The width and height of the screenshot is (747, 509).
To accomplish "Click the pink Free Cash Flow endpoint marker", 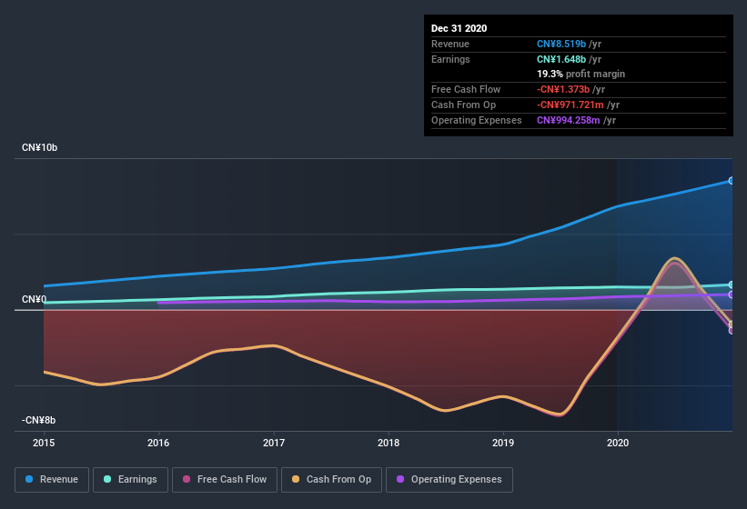I will (x=732, y=331).
